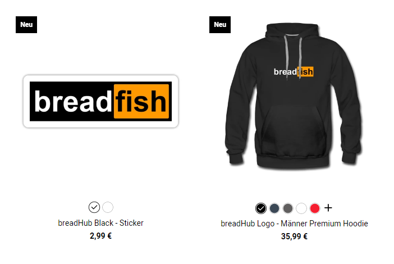The height and width of the screenshot is (264, 394).
Task: Click the orange fish part of sticker
Action: (141, 101)
